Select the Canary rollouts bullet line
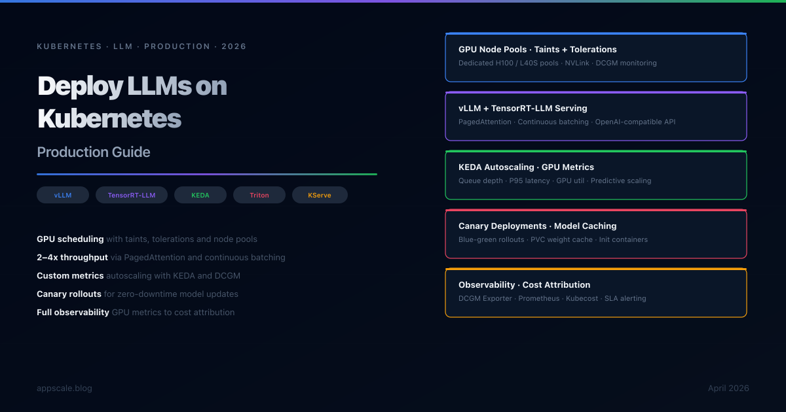This screenshot has height=412, width=786. point(138,294)
